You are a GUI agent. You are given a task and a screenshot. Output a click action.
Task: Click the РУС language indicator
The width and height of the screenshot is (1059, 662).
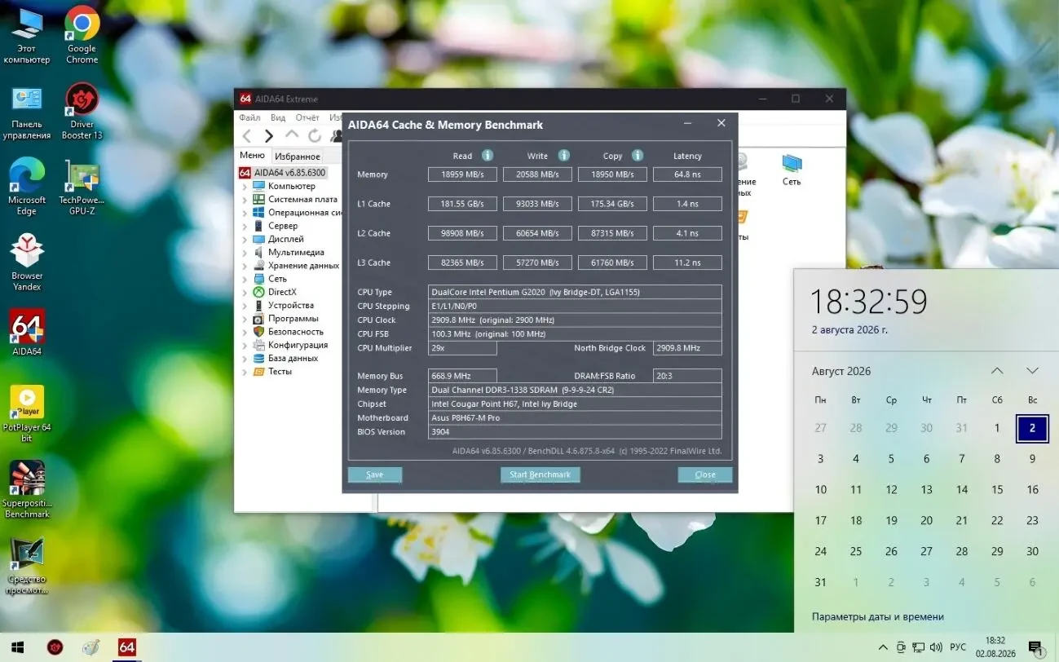click(x=958, y=647)
